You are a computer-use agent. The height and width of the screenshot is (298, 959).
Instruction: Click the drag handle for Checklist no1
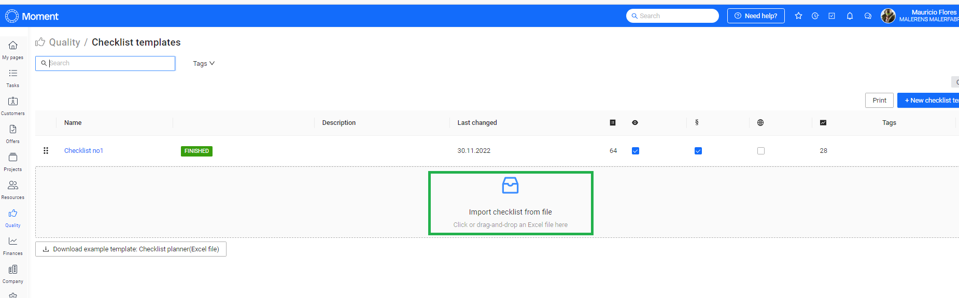(46, 151)
